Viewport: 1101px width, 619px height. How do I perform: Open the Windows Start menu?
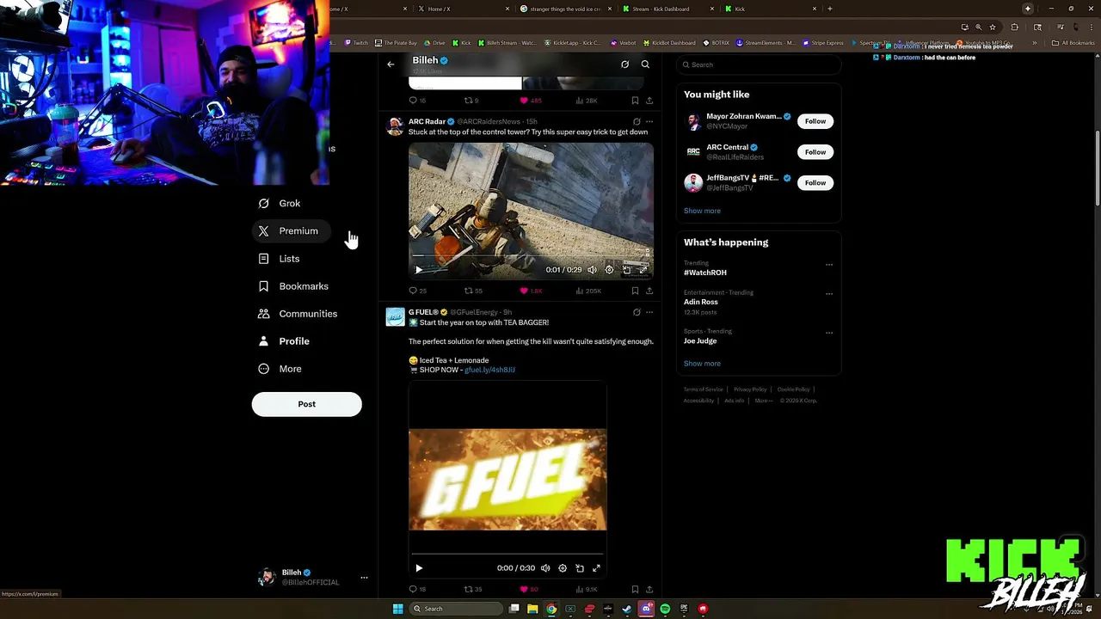397,609
